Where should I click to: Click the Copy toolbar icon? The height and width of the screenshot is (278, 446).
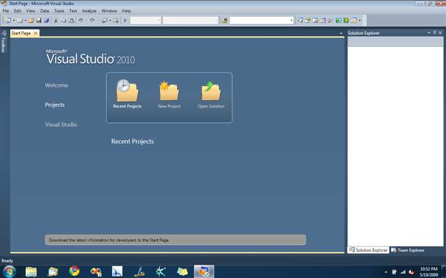pyautogui.click(x=64, y=20)
